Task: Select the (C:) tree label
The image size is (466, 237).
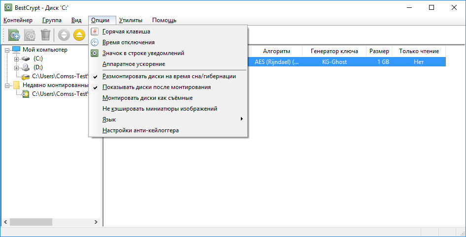Action: [38, 59]
